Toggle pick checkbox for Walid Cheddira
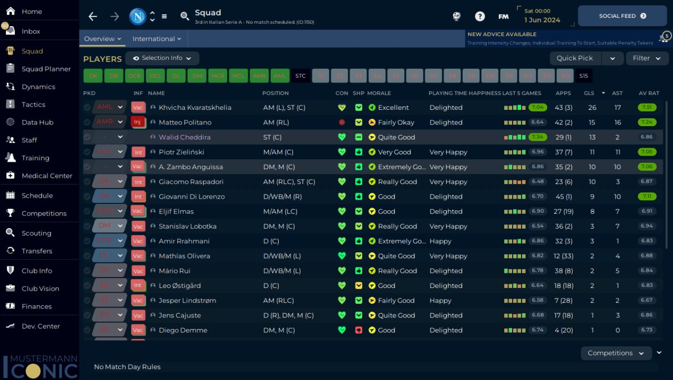 pyautogui.click(x=87, y=137)
